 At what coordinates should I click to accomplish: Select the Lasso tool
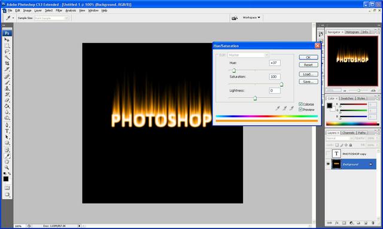7,51
